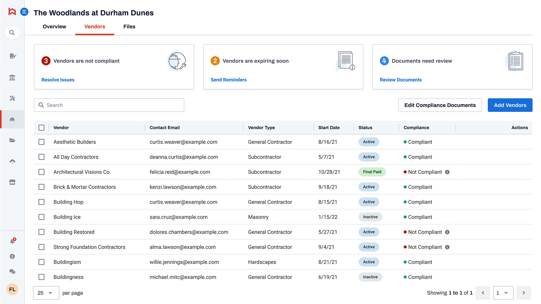Expand the blue menu toggle beside the logo
The image size is (541, 304).
(24, 12)
